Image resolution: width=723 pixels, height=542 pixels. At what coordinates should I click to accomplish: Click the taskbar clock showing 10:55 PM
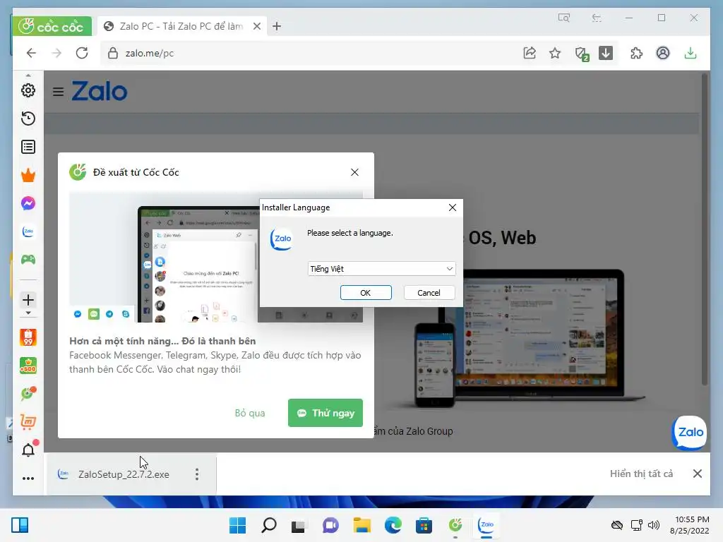click(691, 525)
